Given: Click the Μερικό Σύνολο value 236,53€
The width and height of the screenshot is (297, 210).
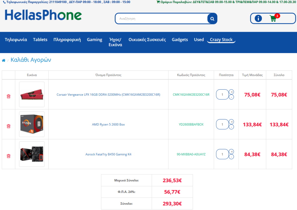Looking at the screenshot, I should point(172,181).
